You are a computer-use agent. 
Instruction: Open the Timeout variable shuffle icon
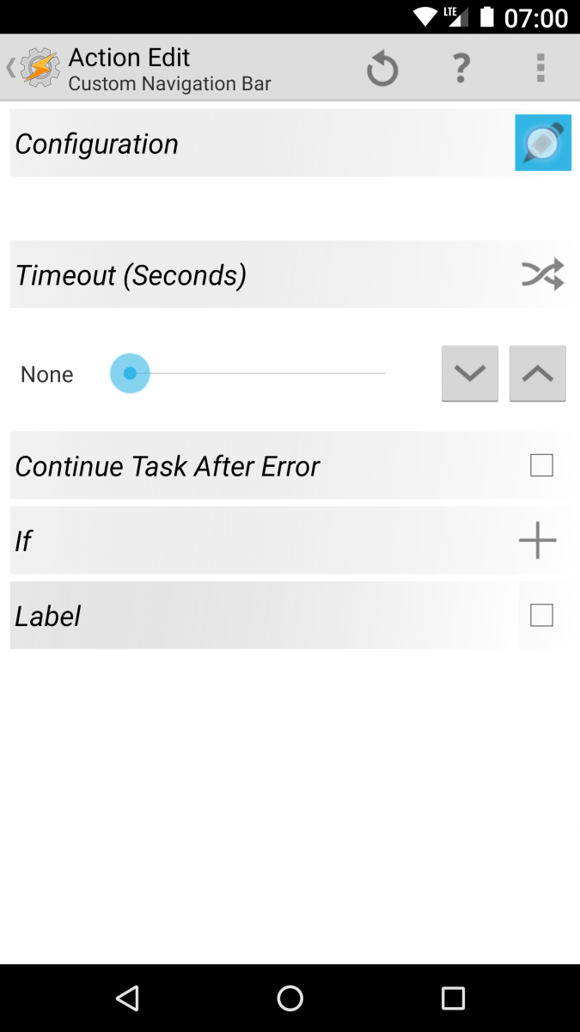543,273
